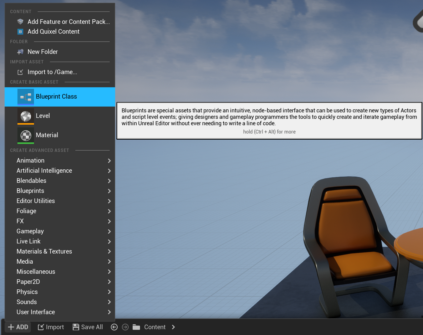Viewport: 423px width, 335px height.
Task: Expand the Foliage submenu arrow
Action: click(109, 211)
